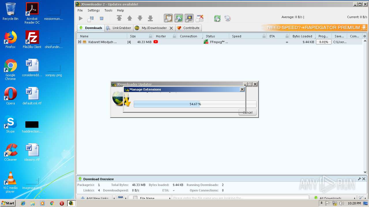Focus the file name search field
This screenshot has width=369, height=207.
coord(240,198)
